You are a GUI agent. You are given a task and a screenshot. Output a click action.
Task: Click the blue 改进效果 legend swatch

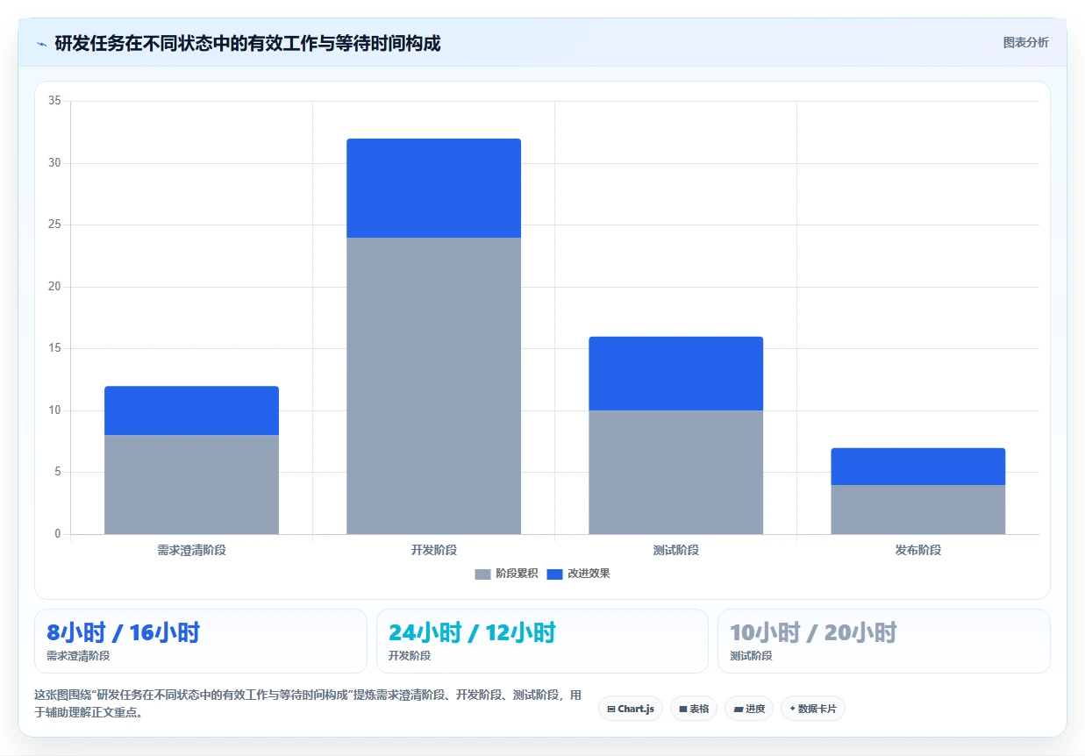pyautogui.click(x=554, y=574)
